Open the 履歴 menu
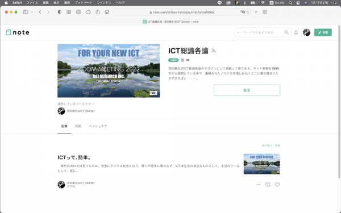341x213 pixels. pyautogui.click(x=67, y=3)
